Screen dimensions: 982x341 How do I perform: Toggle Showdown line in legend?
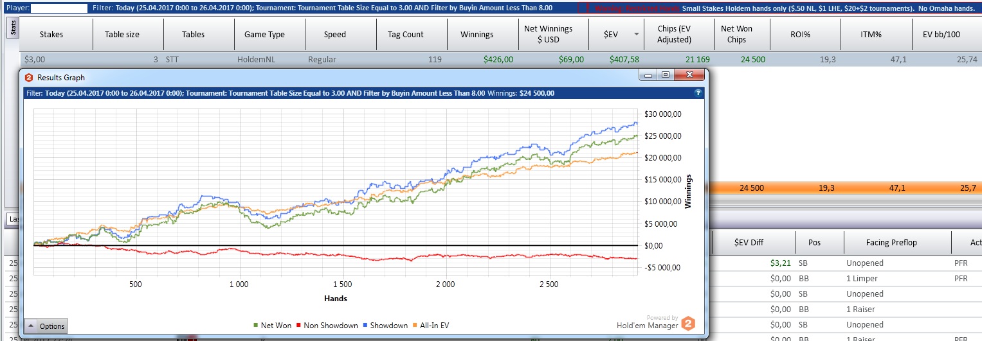pos(386,326)
